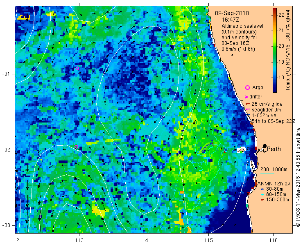Click the 'seaglider 0m' legend label

[266, 110]
